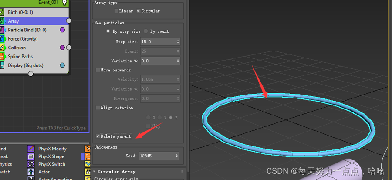Toggle the Event_001 lightbulb icon
The image size is (392, 180).
pos(64,3)
